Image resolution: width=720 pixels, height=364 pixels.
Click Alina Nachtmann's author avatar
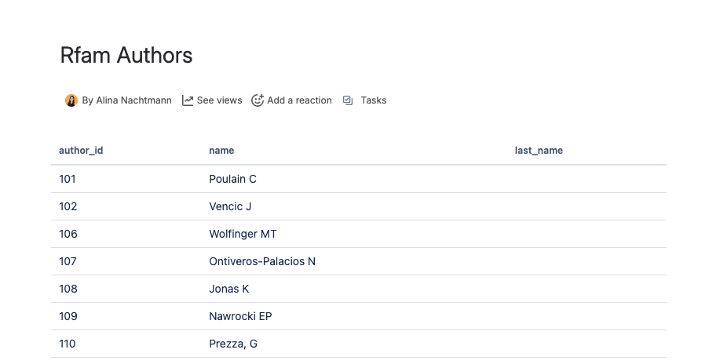(71, 100)
